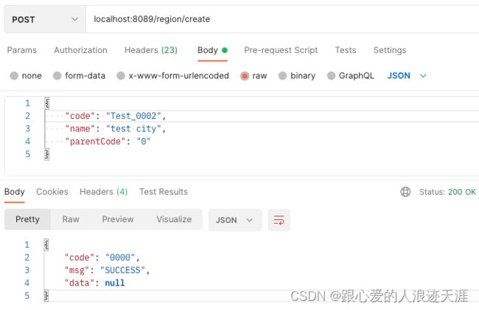Click the null data value in response
Image resolution: width=479 pixels, height=310 pixels.
(x=115, y=283)
